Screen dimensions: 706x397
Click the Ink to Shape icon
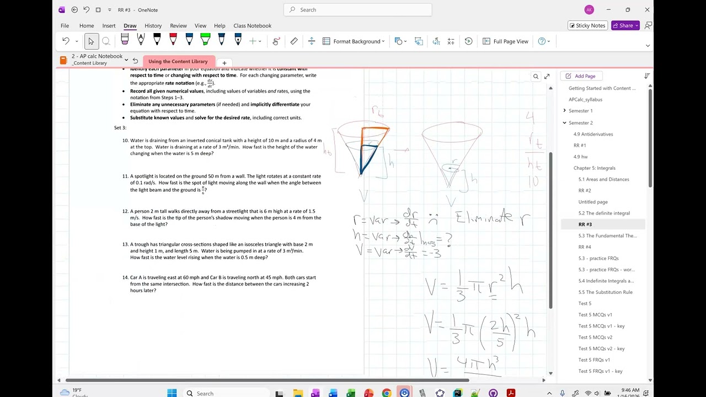tap(419, 41)
